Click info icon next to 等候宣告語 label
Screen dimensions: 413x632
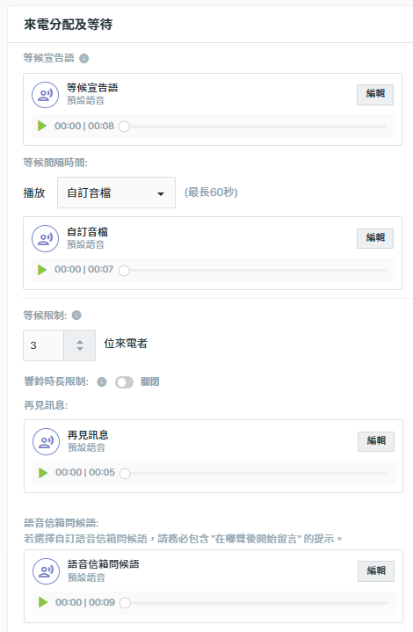pos(83,58)
